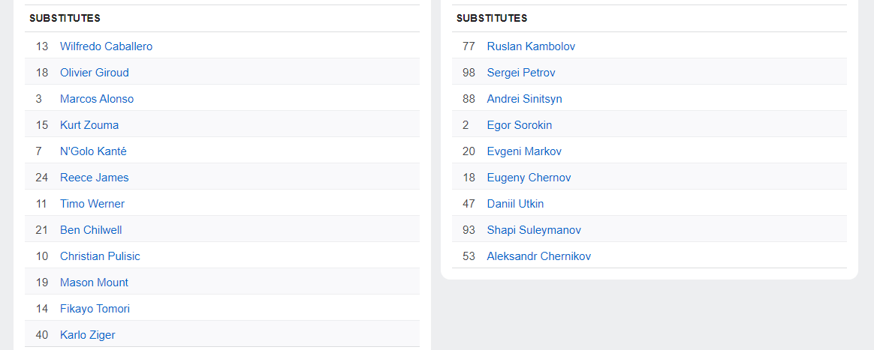This screenshot has width=874, height=350.
Task: Select Egor Sorokin link
Action: [x=520, y=125]
